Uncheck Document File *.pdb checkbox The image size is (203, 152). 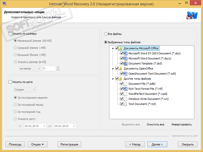122,84
